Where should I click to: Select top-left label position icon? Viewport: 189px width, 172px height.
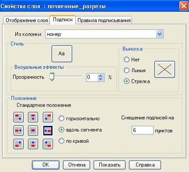(x=18, y=117)
